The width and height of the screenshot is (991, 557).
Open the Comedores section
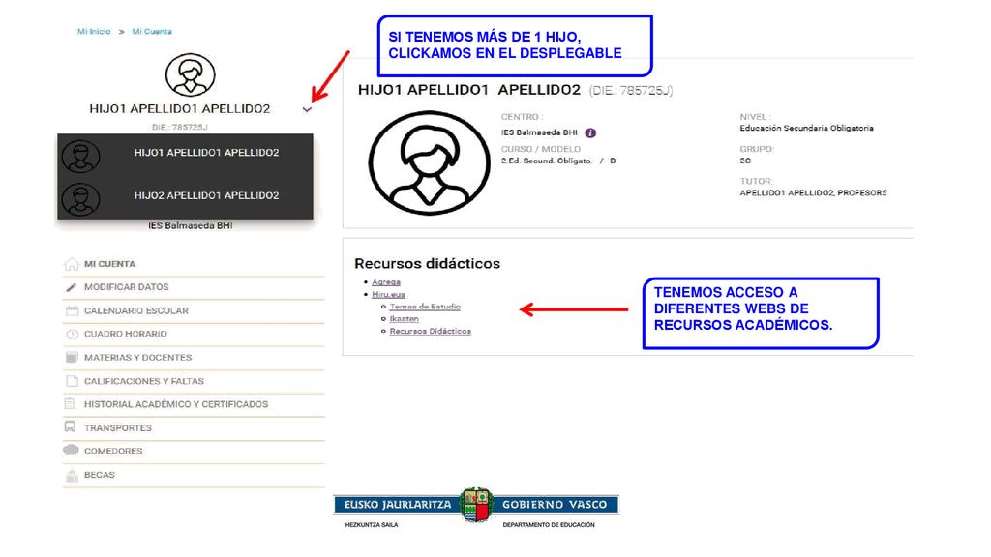click(x=114, y=451)
